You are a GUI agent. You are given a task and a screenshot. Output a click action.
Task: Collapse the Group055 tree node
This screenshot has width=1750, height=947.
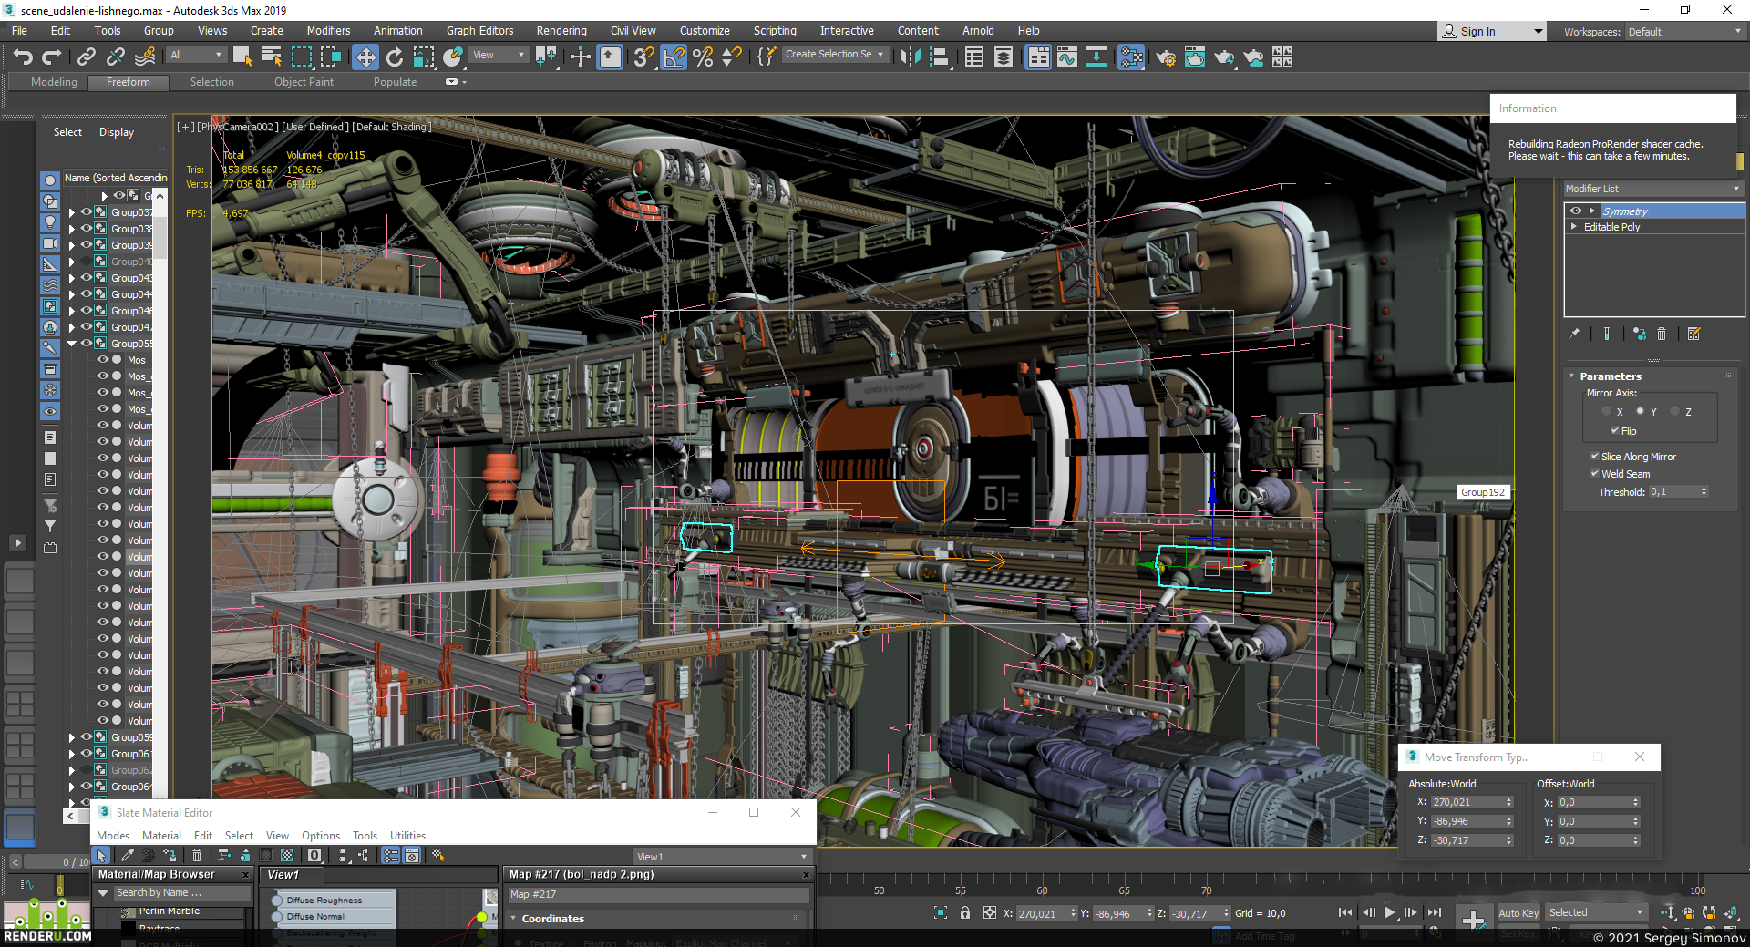(x=72, y=344)
